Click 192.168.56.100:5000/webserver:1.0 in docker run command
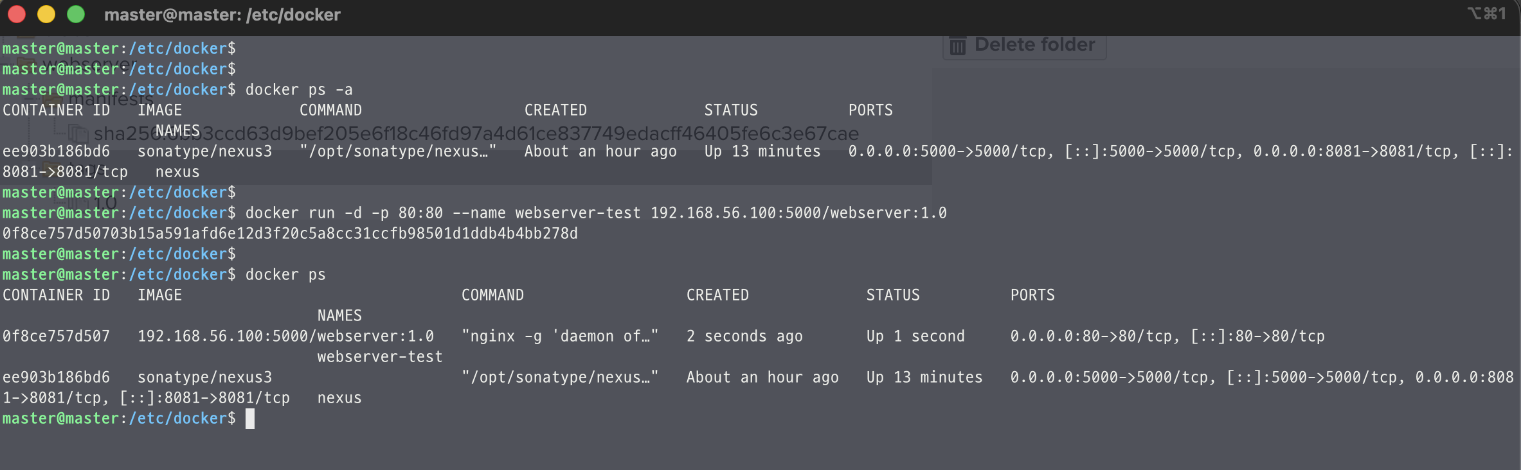This screenshot has height=470, width=1521. coord(799,213)
